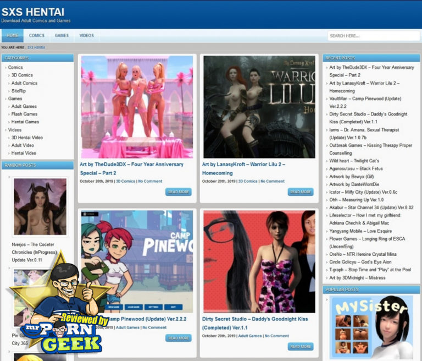Open 'Ohh – Measuring Up Ver.1.0' recent post

[x=357, y=200]
